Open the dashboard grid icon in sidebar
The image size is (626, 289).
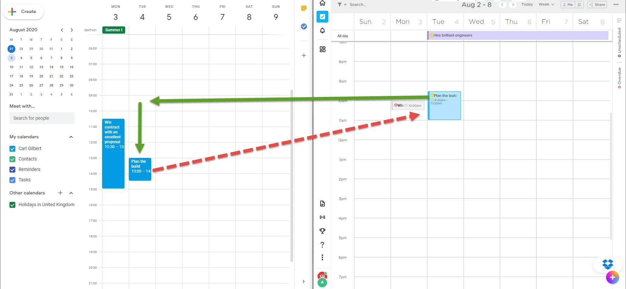point(322,49)
